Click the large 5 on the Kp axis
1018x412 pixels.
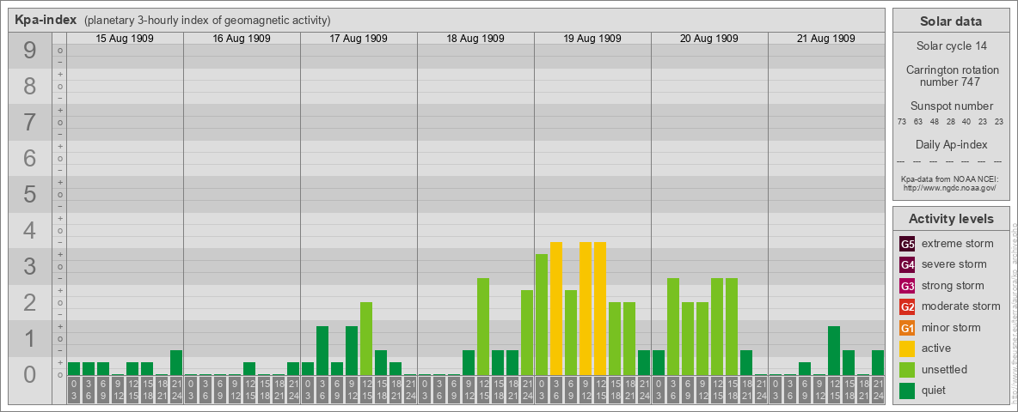[30, 194]
